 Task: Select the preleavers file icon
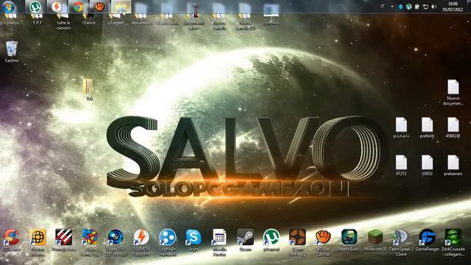[453, 165]
